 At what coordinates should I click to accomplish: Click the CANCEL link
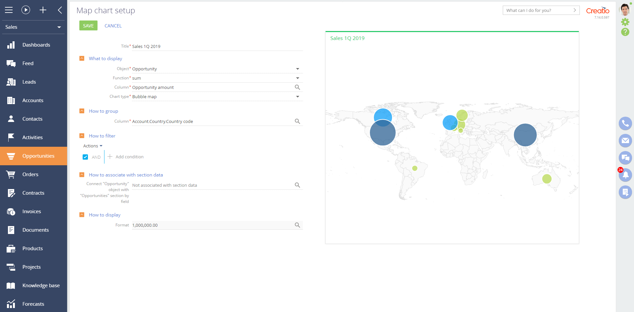pos(113,26)
